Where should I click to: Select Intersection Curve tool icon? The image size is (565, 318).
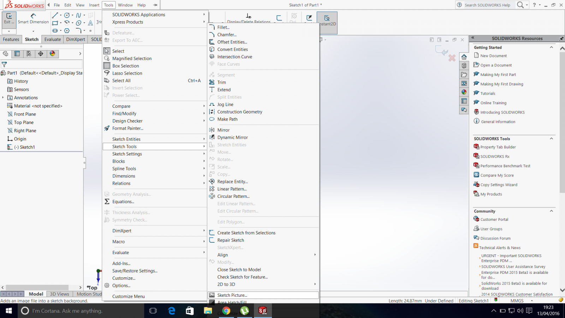click(212, 57)
